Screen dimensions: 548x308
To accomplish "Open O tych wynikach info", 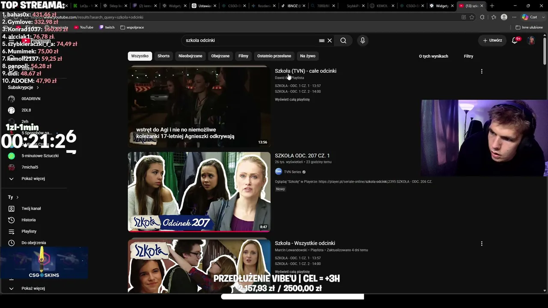I will pos(433,56).
